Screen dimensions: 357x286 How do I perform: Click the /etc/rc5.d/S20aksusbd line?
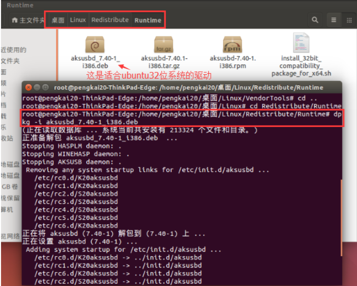tap(76, 218)
